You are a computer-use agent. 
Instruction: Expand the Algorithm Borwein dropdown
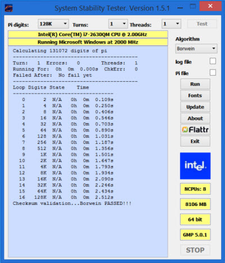click(196, 49)
